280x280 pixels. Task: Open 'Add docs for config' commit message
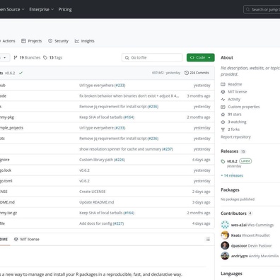coord(95,223)
